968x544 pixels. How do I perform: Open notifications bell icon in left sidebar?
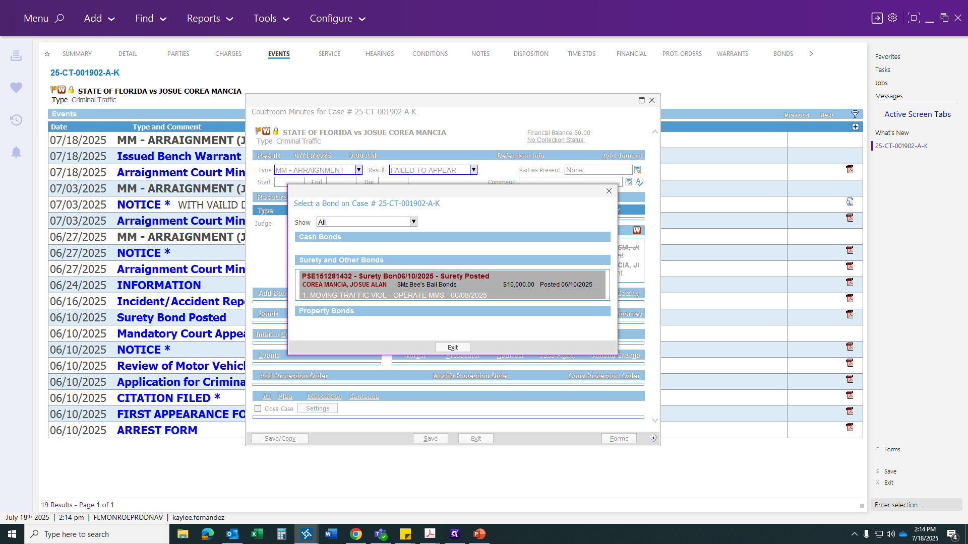tap(16, 152)
